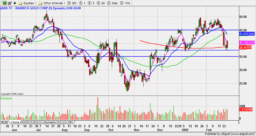Screen dimensions: 256x136
Task: Click the right tab scroll arrow
Action: point(6,122)
